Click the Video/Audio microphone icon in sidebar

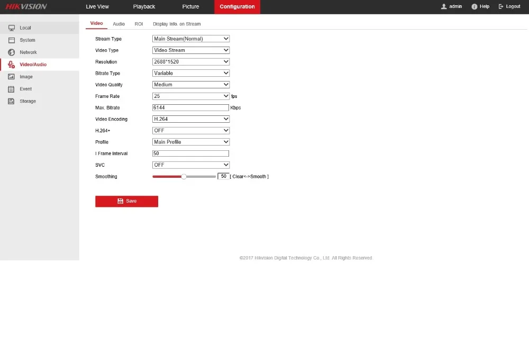coord(12,65)
